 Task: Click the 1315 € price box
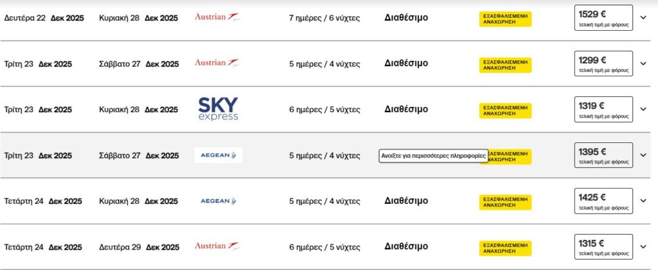[x=603, y=247]
